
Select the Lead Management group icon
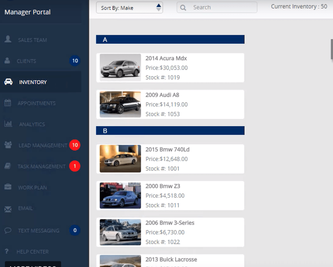8,145
